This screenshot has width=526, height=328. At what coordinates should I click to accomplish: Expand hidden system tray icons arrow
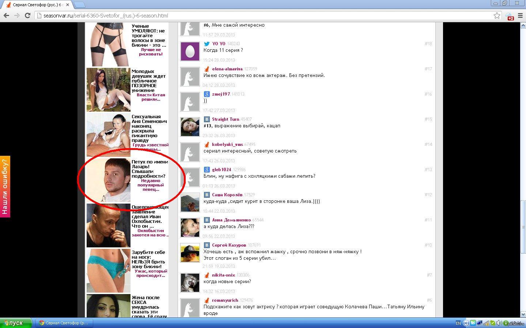pos(466,323)
